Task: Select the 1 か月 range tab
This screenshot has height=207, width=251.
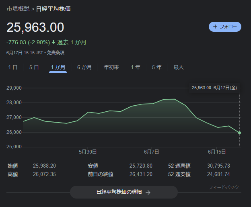Action: [58, 67]
